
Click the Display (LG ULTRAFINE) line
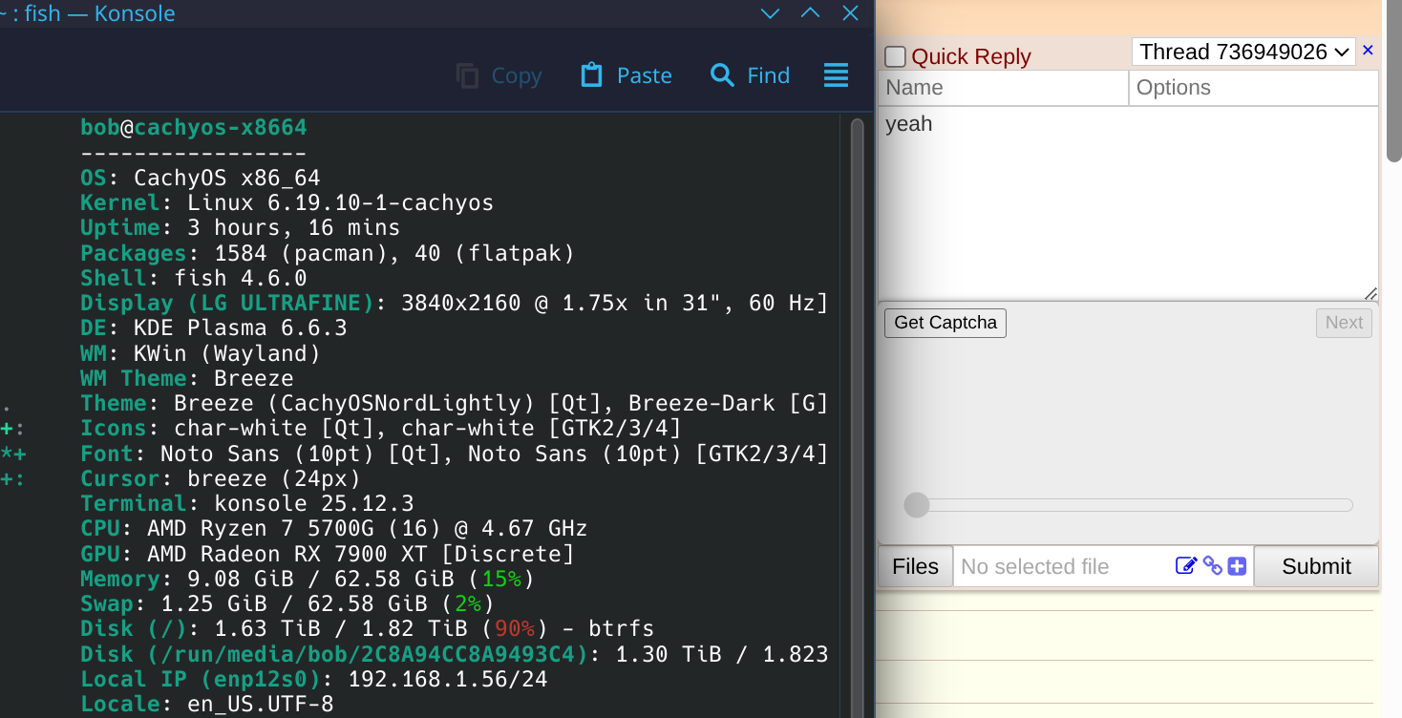click(x=455, y=303)
